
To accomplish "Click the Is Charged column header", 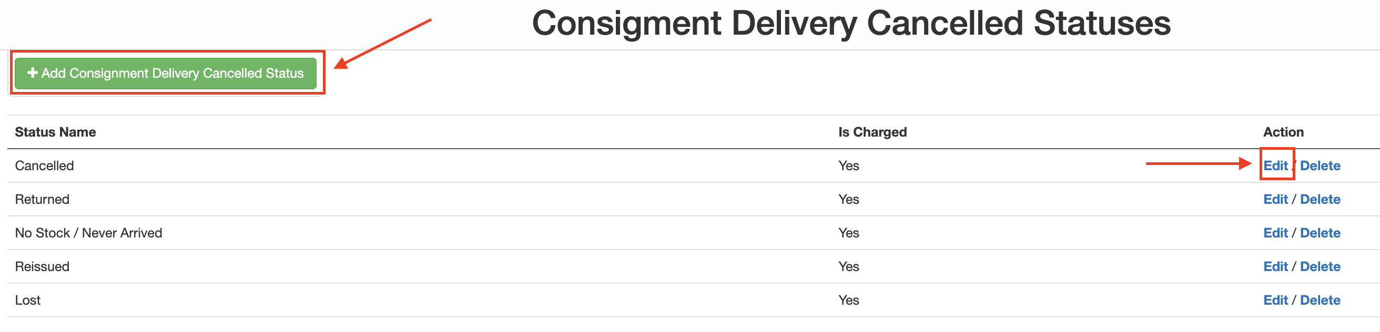I will coord(871,132).
